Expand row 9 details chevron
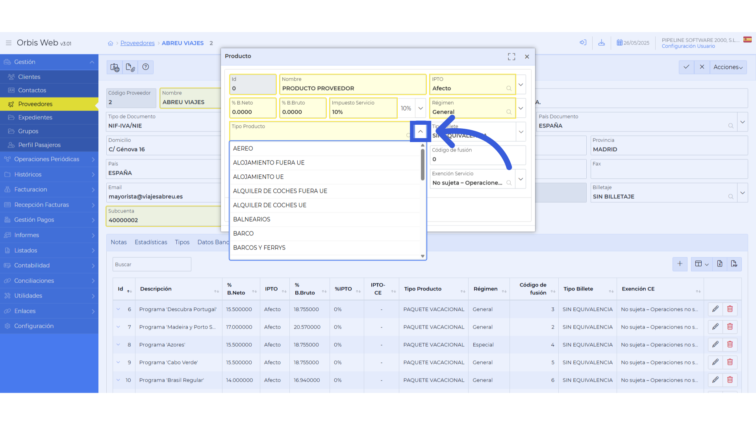756x425 pixels. coord(118,362)
